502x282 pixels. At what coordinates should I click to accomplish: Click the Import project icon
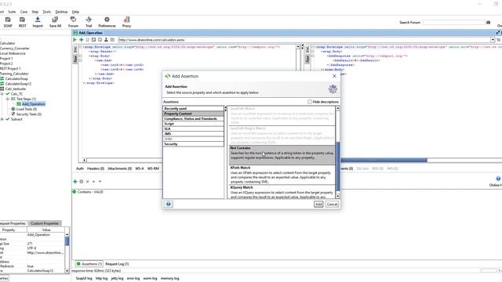tap(38, 20)
